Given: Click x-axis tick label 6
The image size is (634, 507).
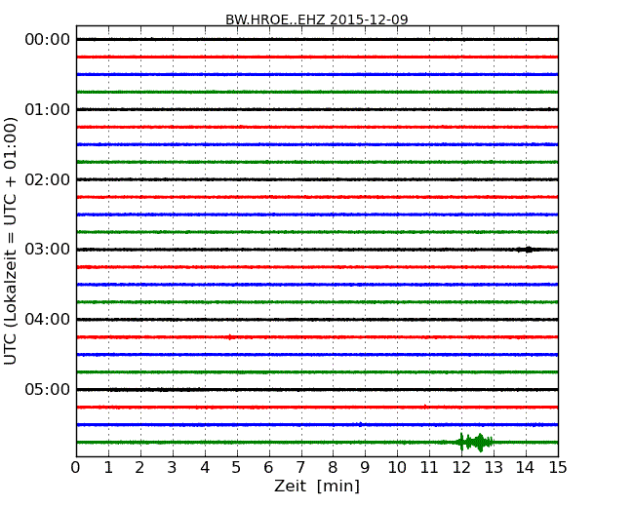Looking at the screenshot, I should 268,468.
